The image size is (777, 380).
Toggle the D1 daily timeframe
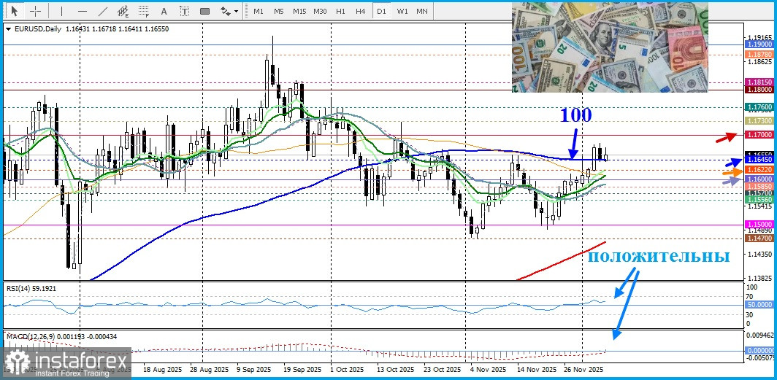pos(381,11)
